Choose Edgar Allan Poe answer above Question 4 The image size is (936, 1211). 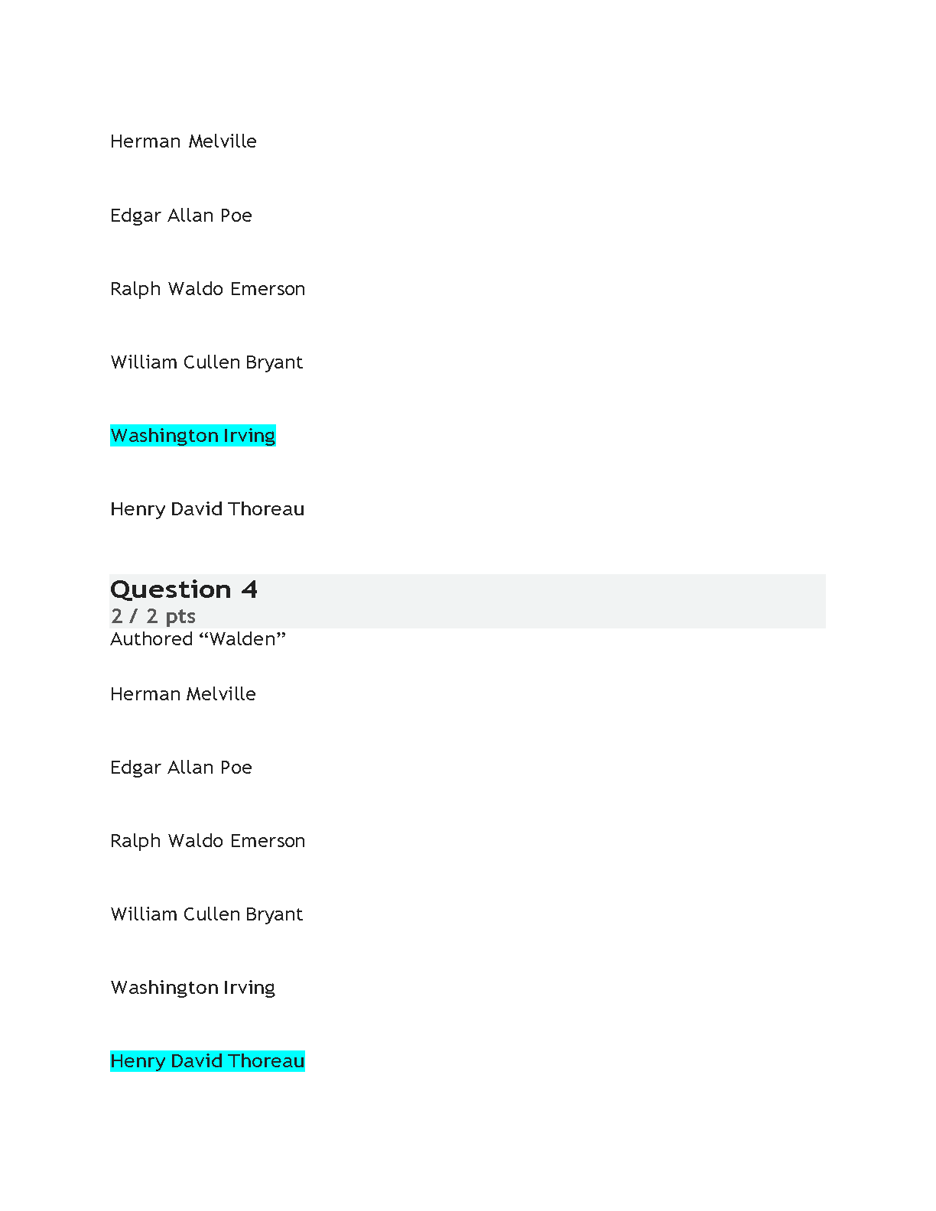(181, 216)
